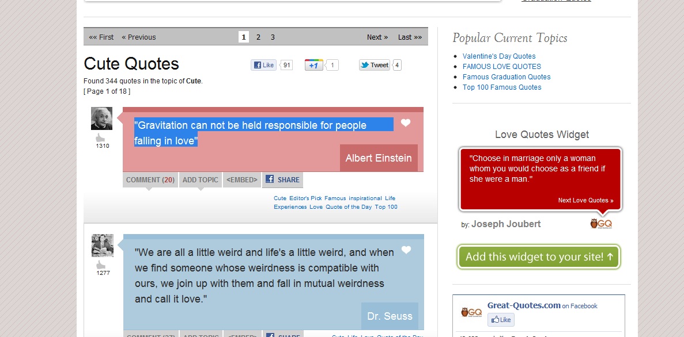Click the tweet count bubble 4

coord(397,66)
